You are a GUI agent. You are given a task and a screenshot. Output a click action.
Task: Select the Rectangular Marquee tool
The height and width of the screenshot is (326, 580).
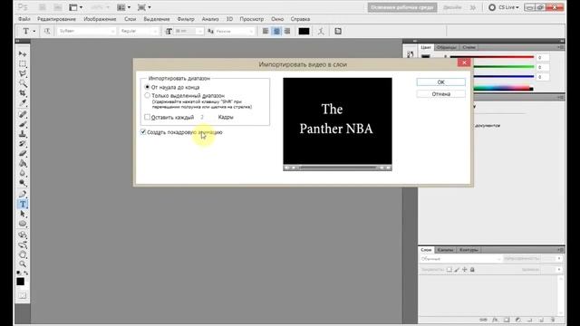pos(23,63)
